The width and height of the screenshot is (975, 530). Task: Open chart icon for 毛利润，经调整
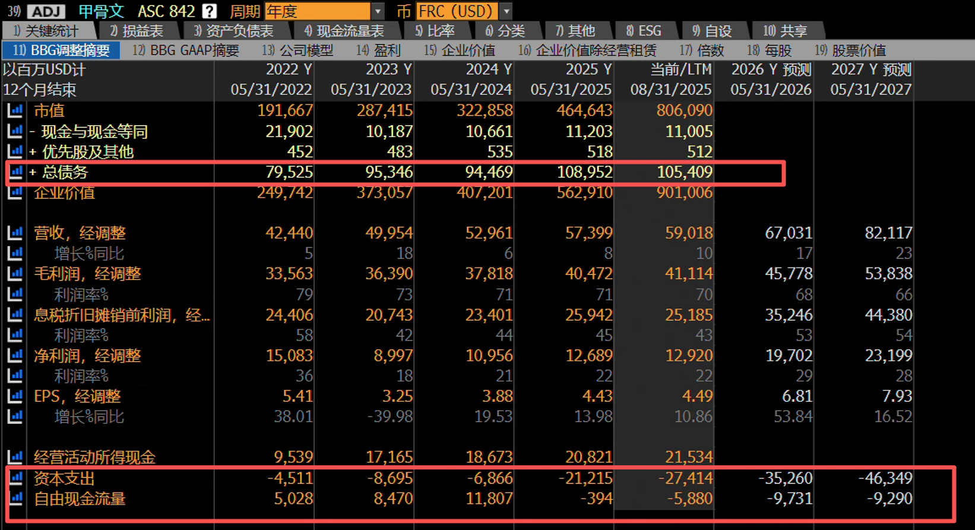point(15,274)
